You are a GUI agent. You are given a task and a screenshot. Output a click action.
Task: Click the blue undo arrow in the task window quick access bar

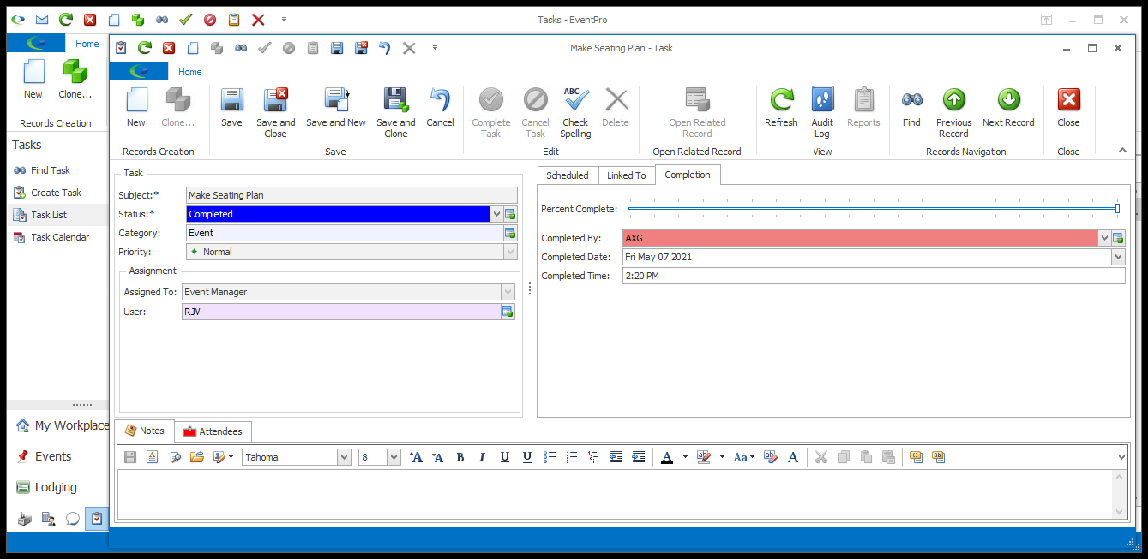[385, 48]
